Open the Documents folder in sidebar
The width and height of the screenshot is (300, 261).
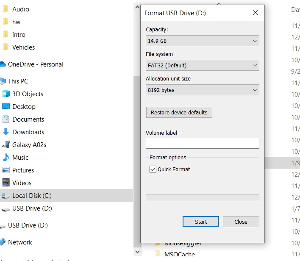tap(28, 119)
